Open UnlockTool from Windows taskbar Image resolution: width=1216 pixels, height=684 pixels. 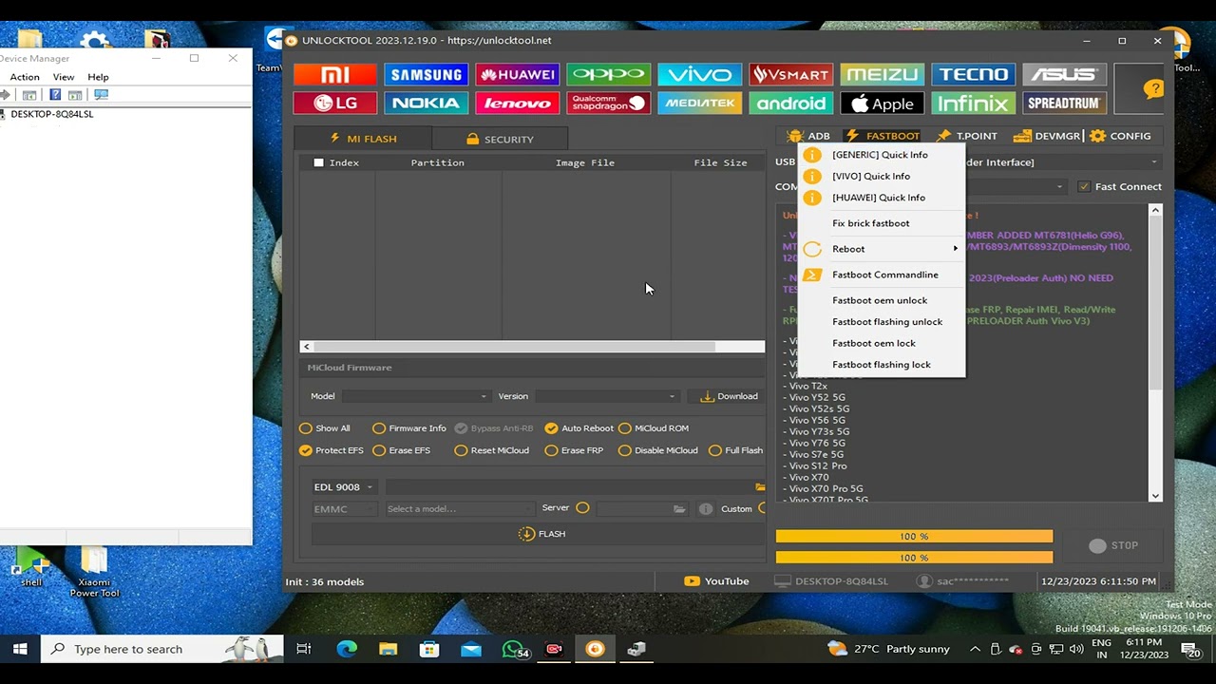(595, 649)
